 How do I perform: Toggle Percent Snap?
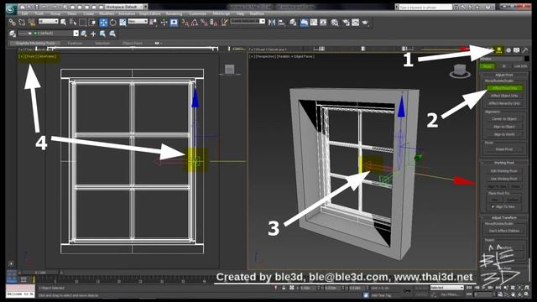pyautogui.click(x=204, y=23)
